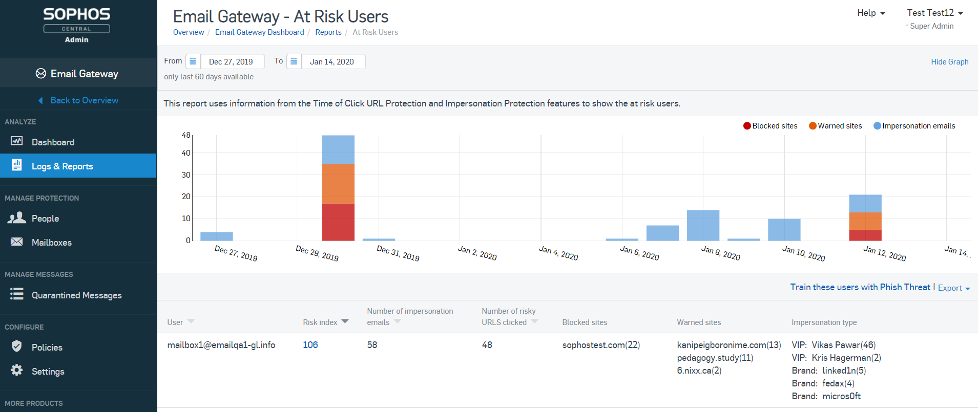Click the Quarantined Messages list icon

pyautogui.click(x=17, y=294)
